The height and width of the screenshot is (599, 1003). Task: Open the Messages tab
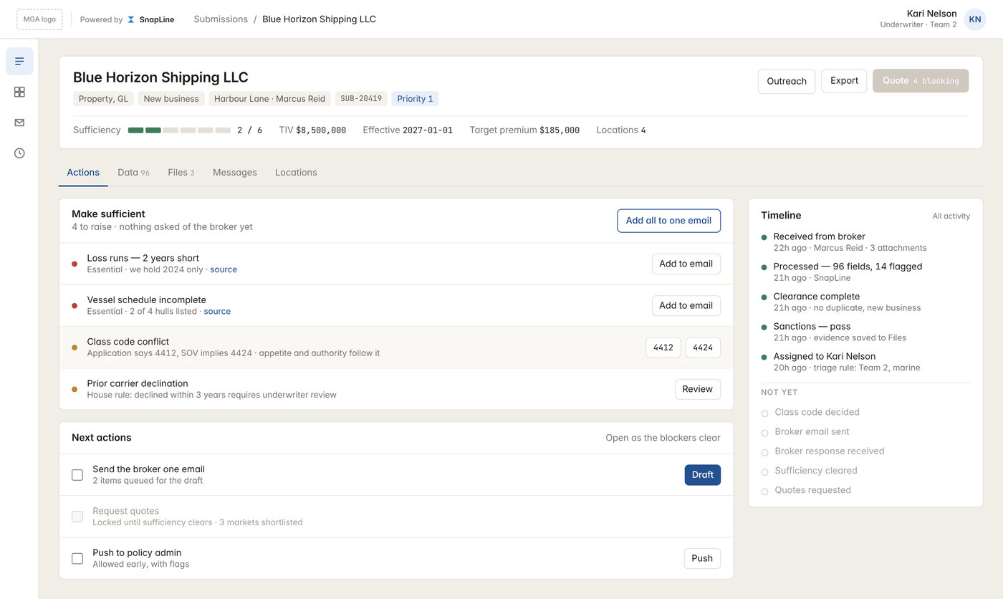click(235, 173)
